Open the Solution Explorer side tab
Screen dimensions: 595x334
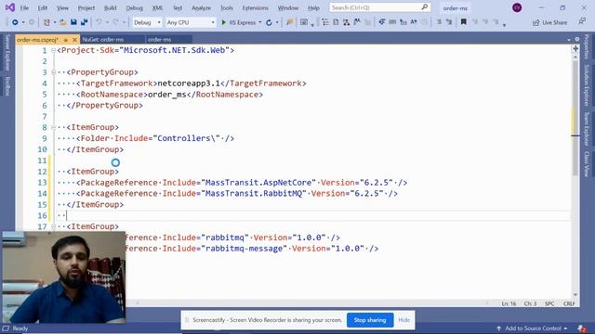coord(587,85)
